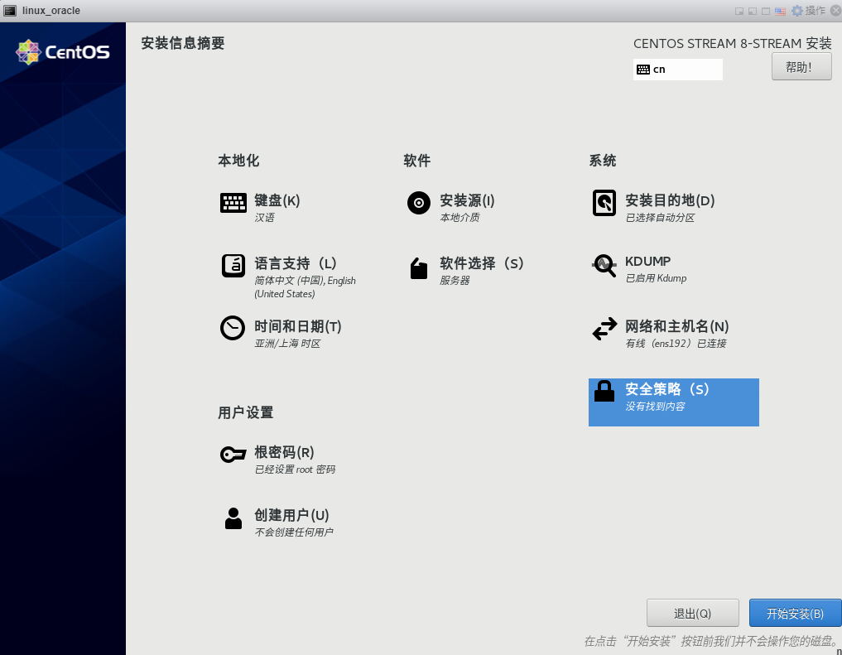The height and width of the screenshot is (655, 842).
Task: Click the 时间和日期(T) clock icon
Action: pos(233,328)
